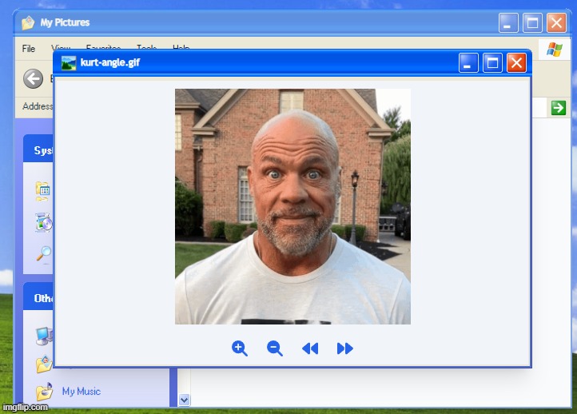Close the kurt-angle.gif viewer window
The image size is (577, 414).
point(516,62)
